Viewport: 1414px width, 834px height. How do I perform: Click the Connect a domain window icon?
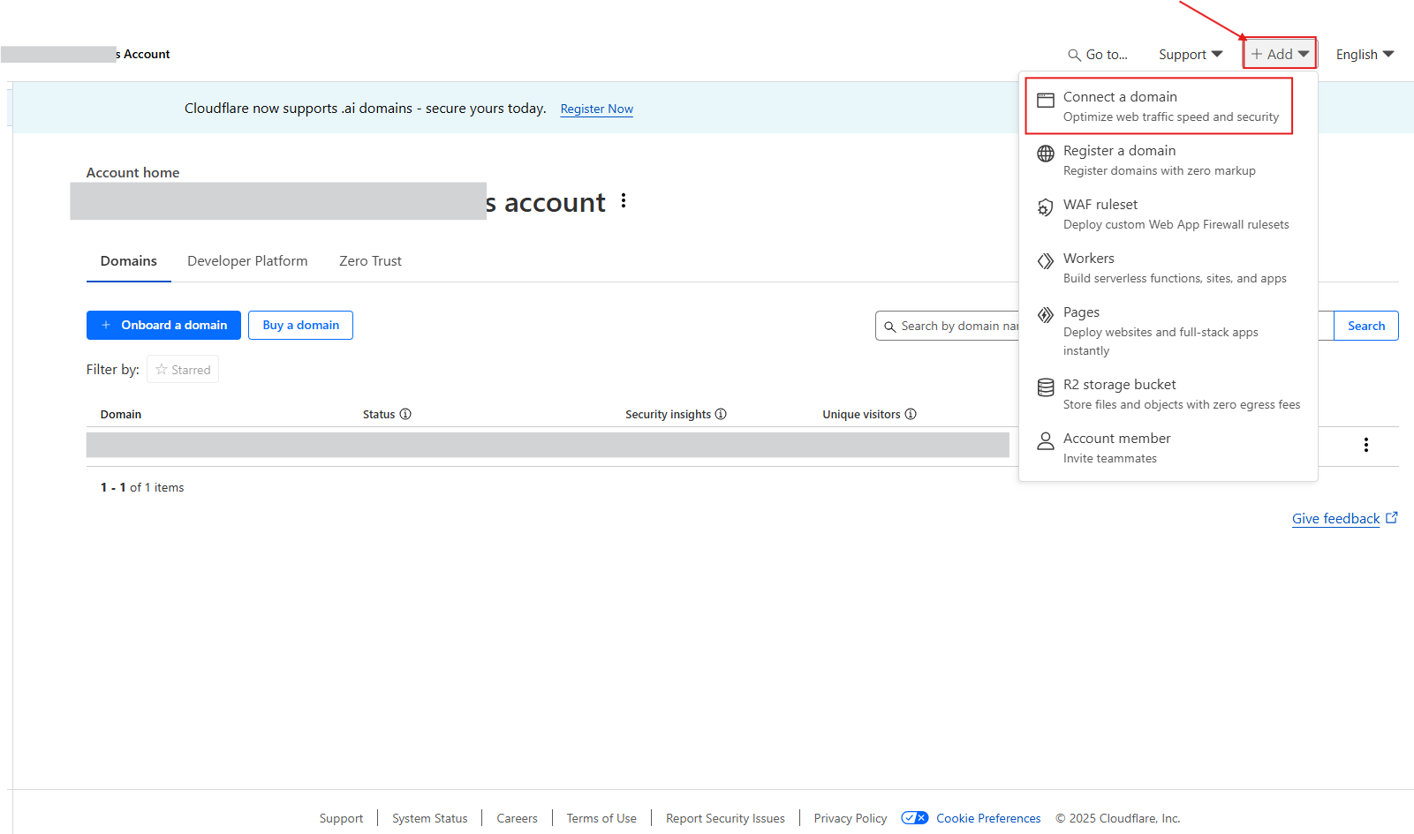coord(1046,100)
